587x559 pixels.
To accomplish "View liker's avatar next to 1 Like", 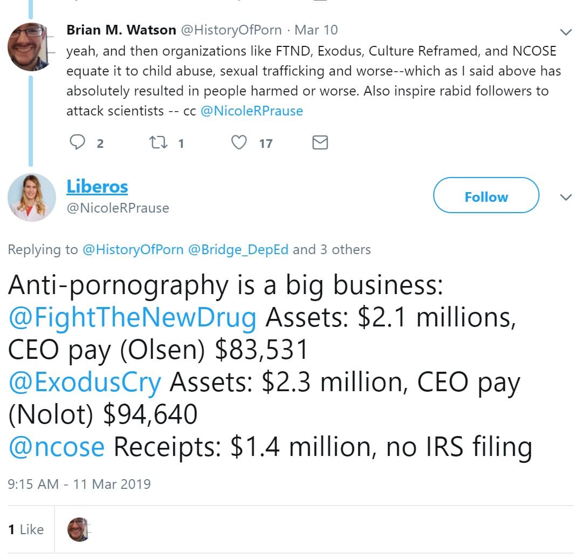I will pos(79,530).
